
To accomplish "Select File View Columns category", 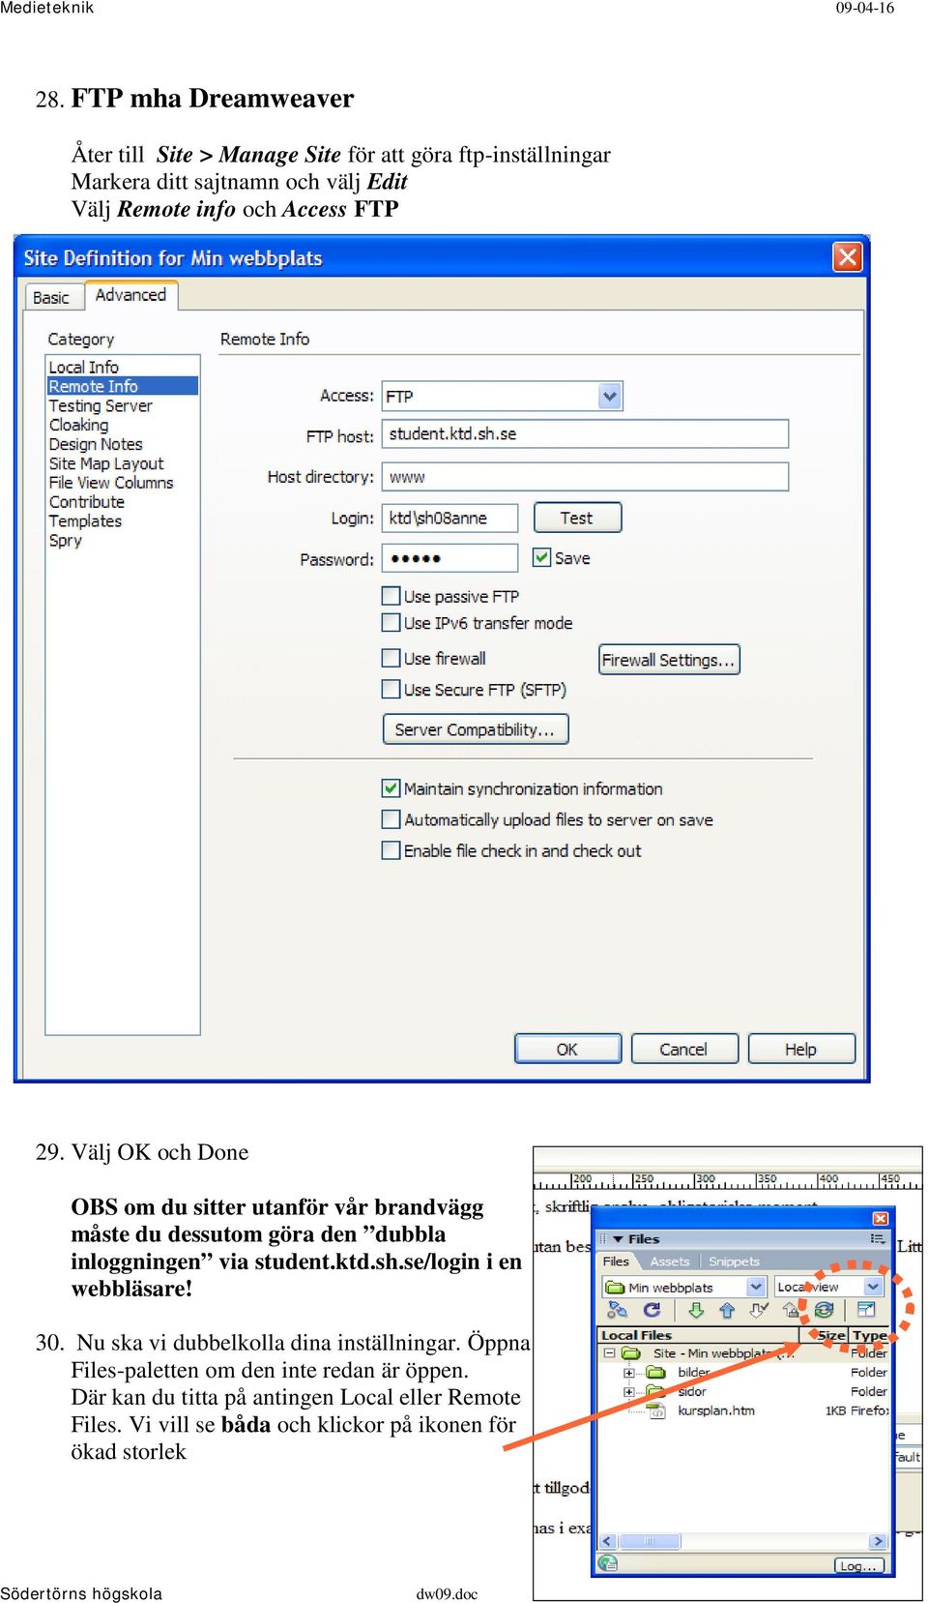I will coord(111,483).
